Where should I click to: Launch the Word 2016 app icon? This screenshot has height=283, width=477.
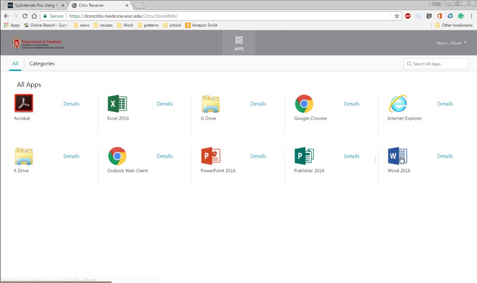coord(397,156)
